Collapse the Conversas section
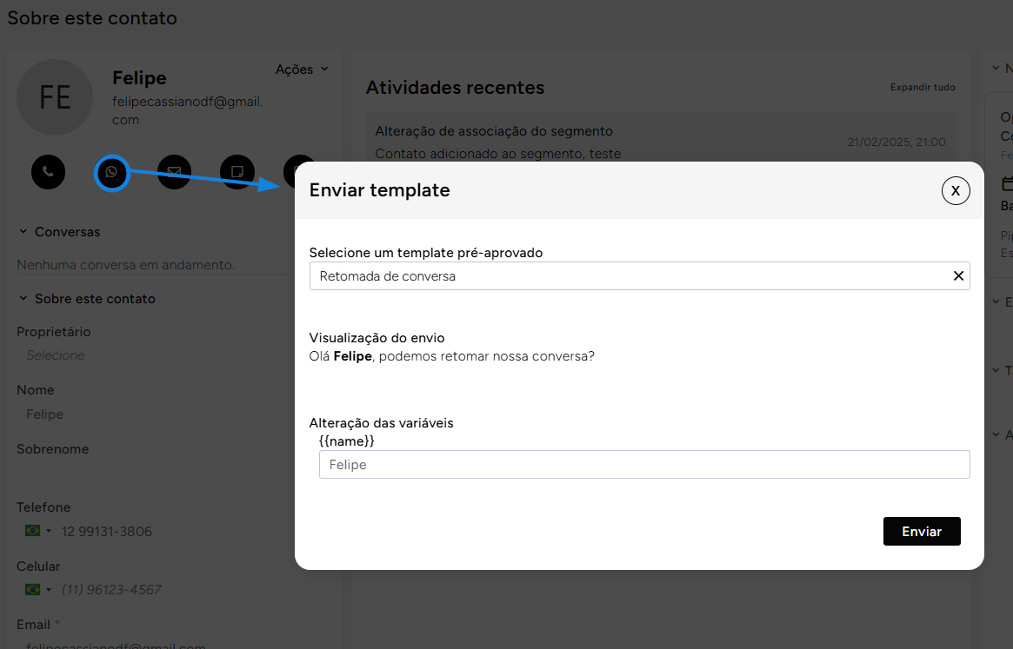Image resolution: width=1013 pixels, height=649 pixels. tap(23, 232)
